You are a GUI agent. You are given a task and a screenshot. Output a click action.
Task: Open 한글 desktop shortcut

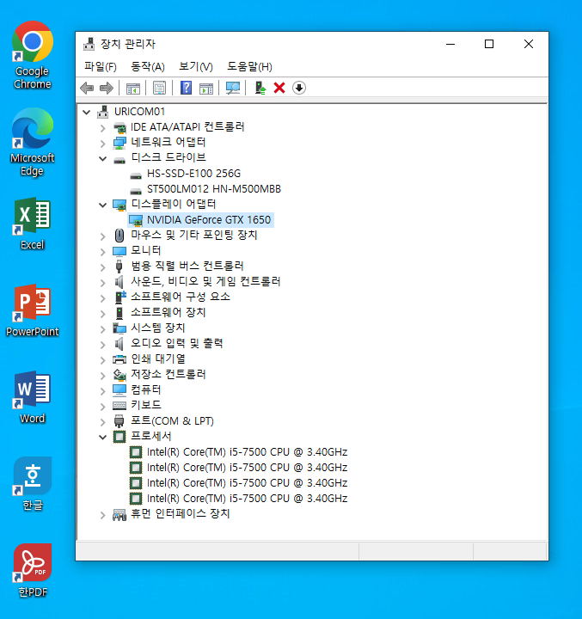pos(33,484)
